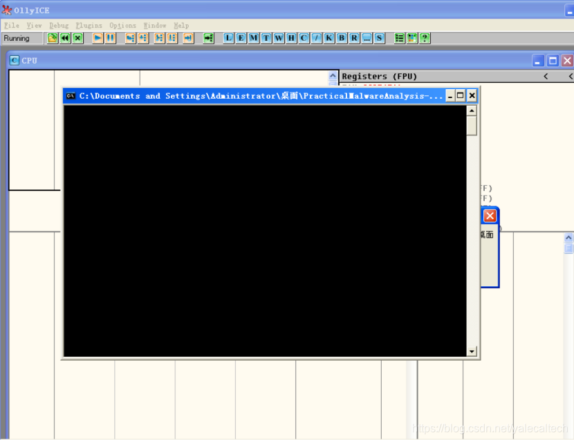Viewport: 574px width, 441px height.
Task: Switch registers view with first left chevron
Action: [546, 77]
